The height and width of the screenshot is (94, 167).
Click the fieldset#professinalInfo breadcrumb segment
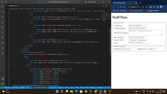[x=55, y=9]
